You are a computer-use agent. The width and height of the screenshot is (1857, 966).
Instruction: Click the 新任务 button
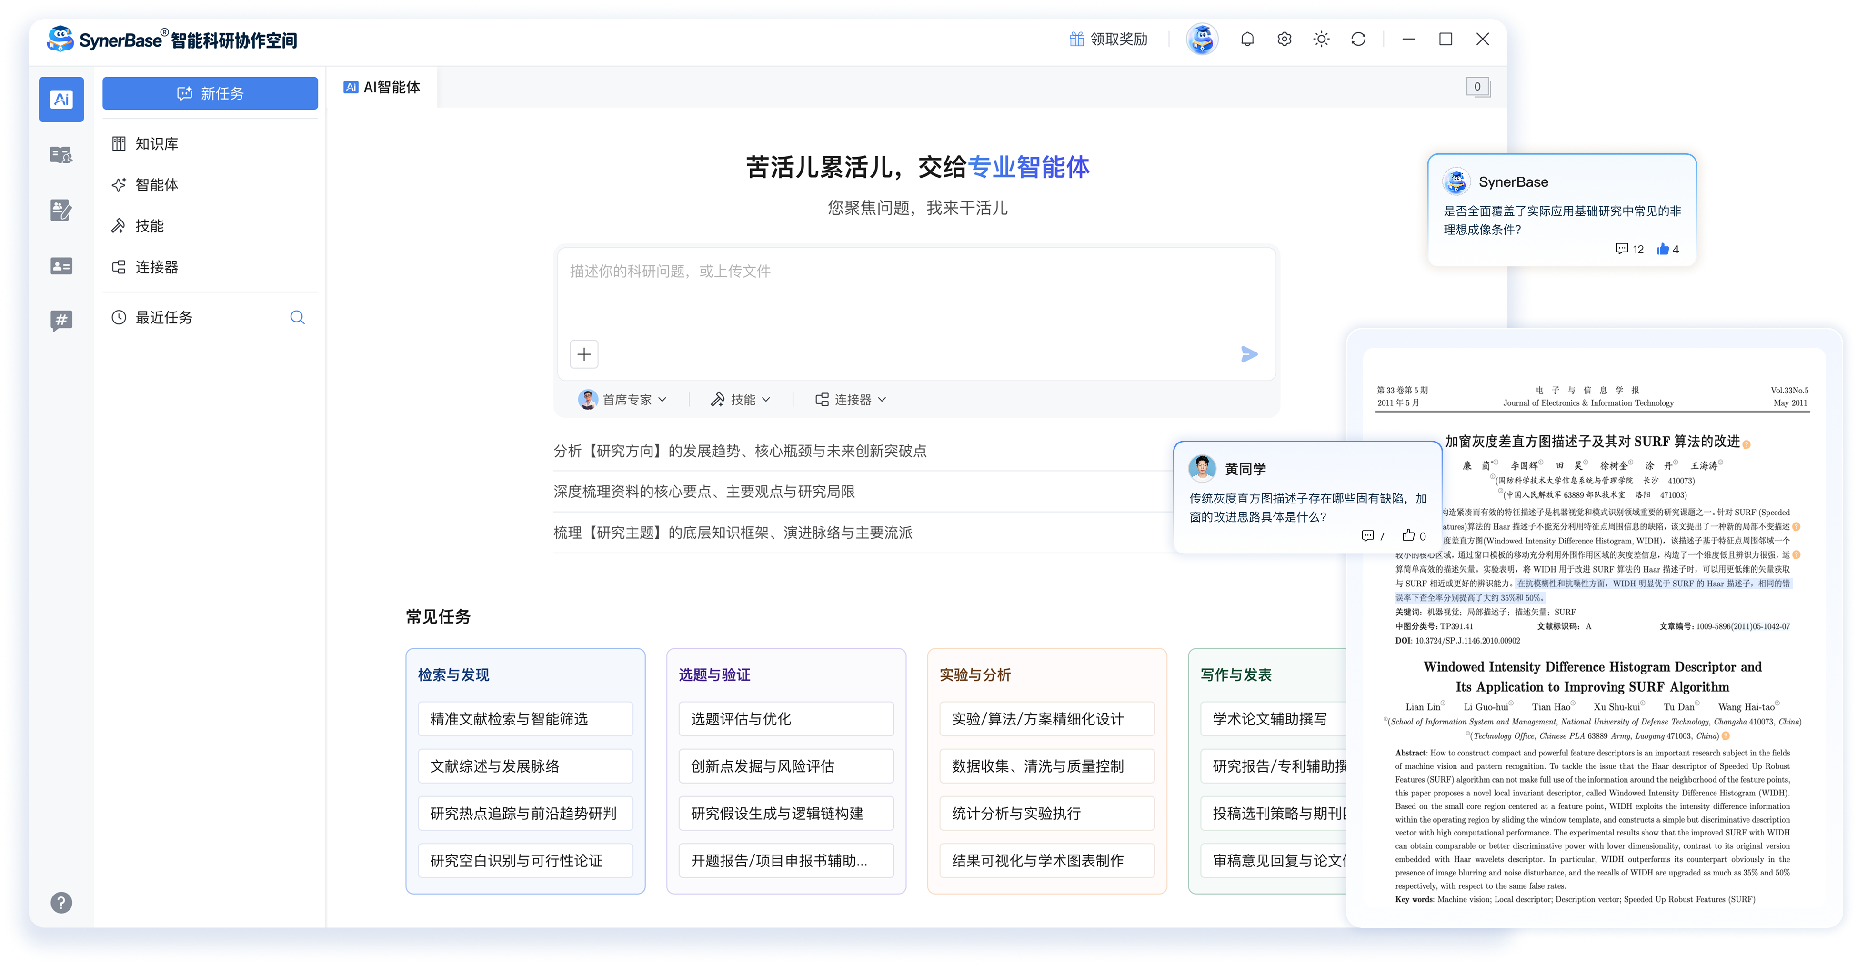210,93
